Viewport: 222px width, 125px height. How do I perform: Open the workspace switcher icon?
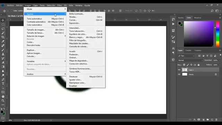(x=217, y=11)
